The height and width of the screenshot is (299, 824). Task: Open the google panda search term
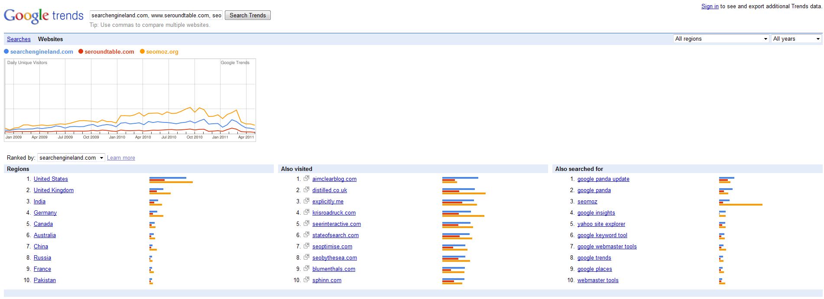pyautogui.click(x=594, y=190)
